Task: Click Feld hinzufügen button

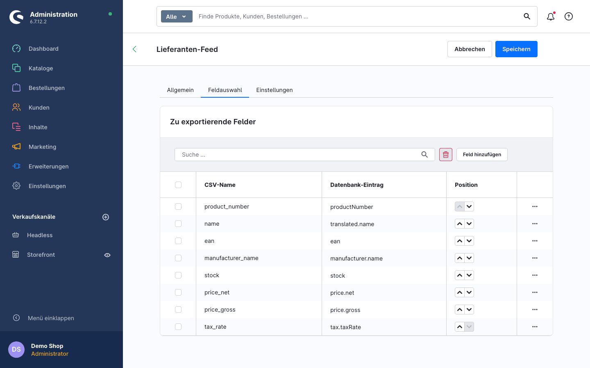Action: click(x=482, y=155)
